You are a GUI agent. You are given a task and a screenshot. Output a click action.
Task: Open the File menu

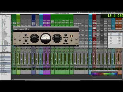coord(7,12)
